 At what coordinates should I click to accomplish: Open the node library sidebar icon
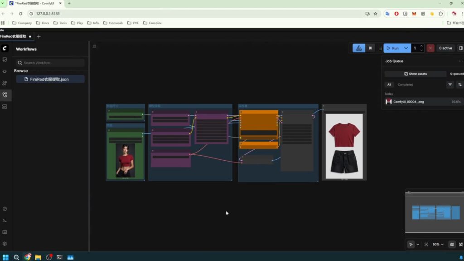click(5, 71)
